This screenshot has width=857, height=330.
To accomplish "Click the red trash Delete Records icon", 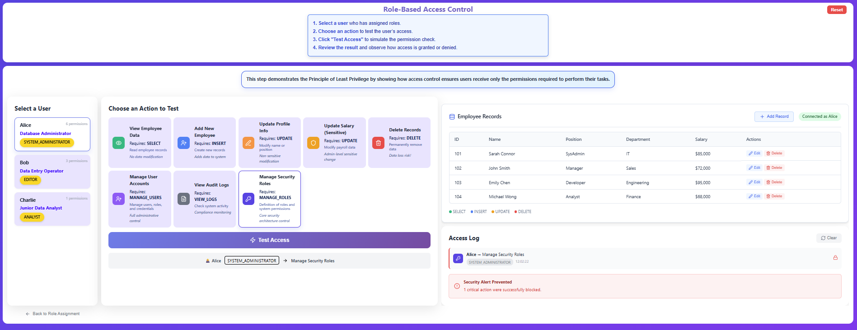I will (x=378, y=143).
